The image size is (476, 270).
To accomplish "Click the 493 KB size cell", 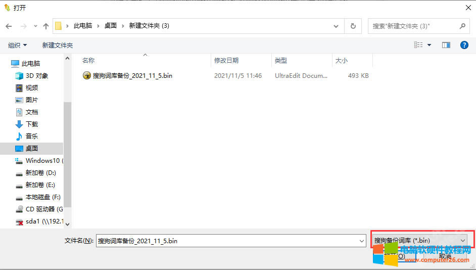I will pyautogui.click(x=358, y=76).
